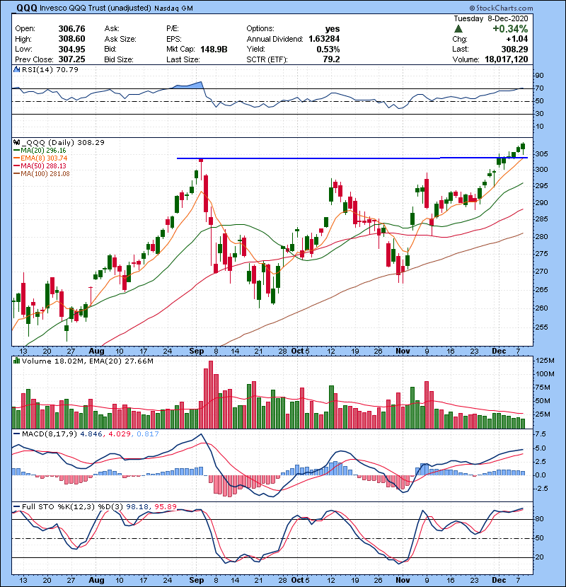
Task: Click the 125M volume scale label
Action: 545,361
